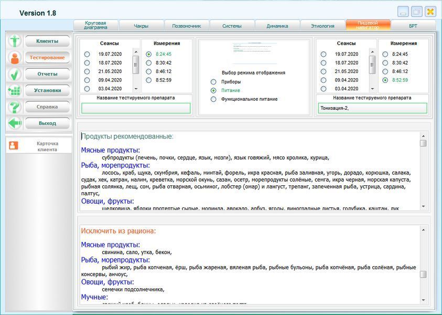Click the right Сеансы list scroll-up arrow
Viewport: 442px width, 315px height.
[372, 52]
